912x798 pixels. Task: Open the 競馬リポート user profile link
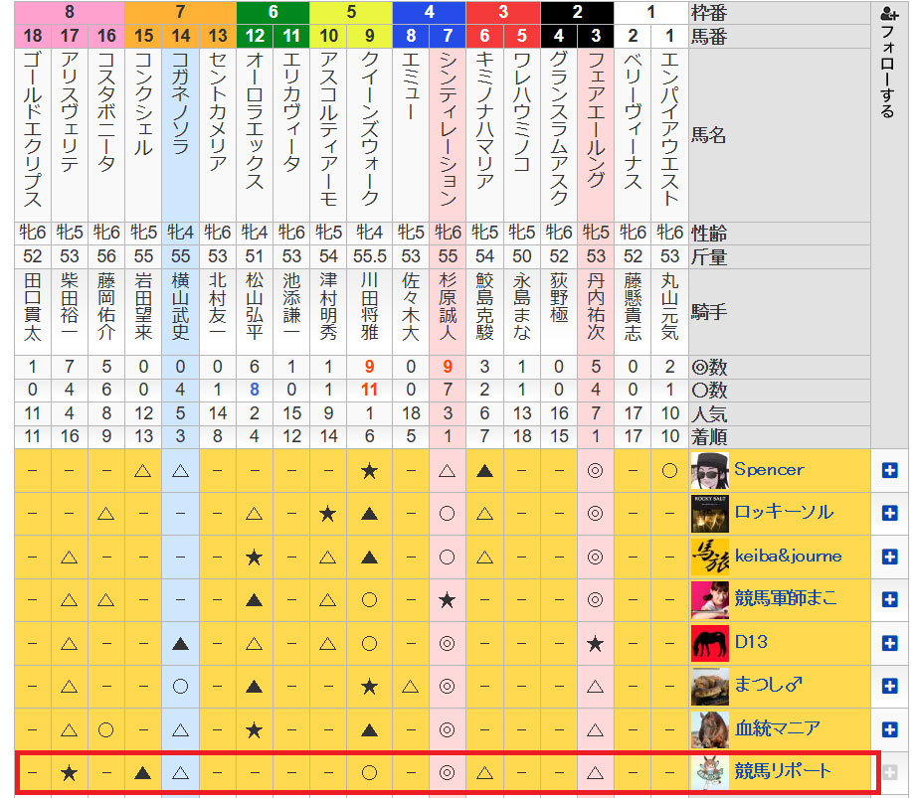tap(783, 772)
